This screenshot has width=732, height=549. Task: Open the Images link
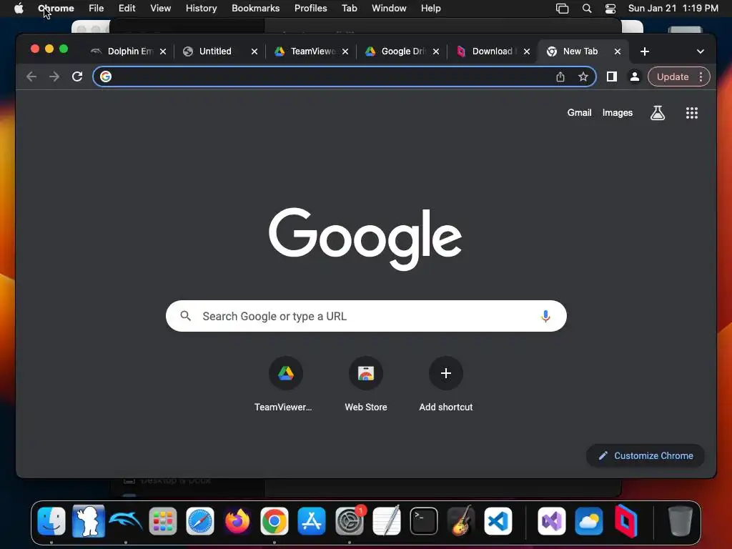[617, 112]
